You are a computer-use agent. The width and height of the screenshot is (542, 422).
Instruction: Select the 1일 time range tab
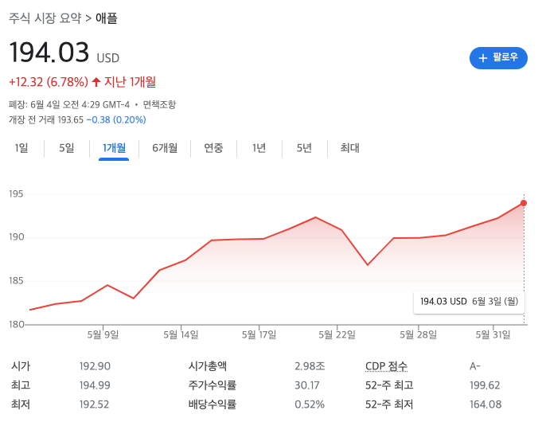coord(21,148)
